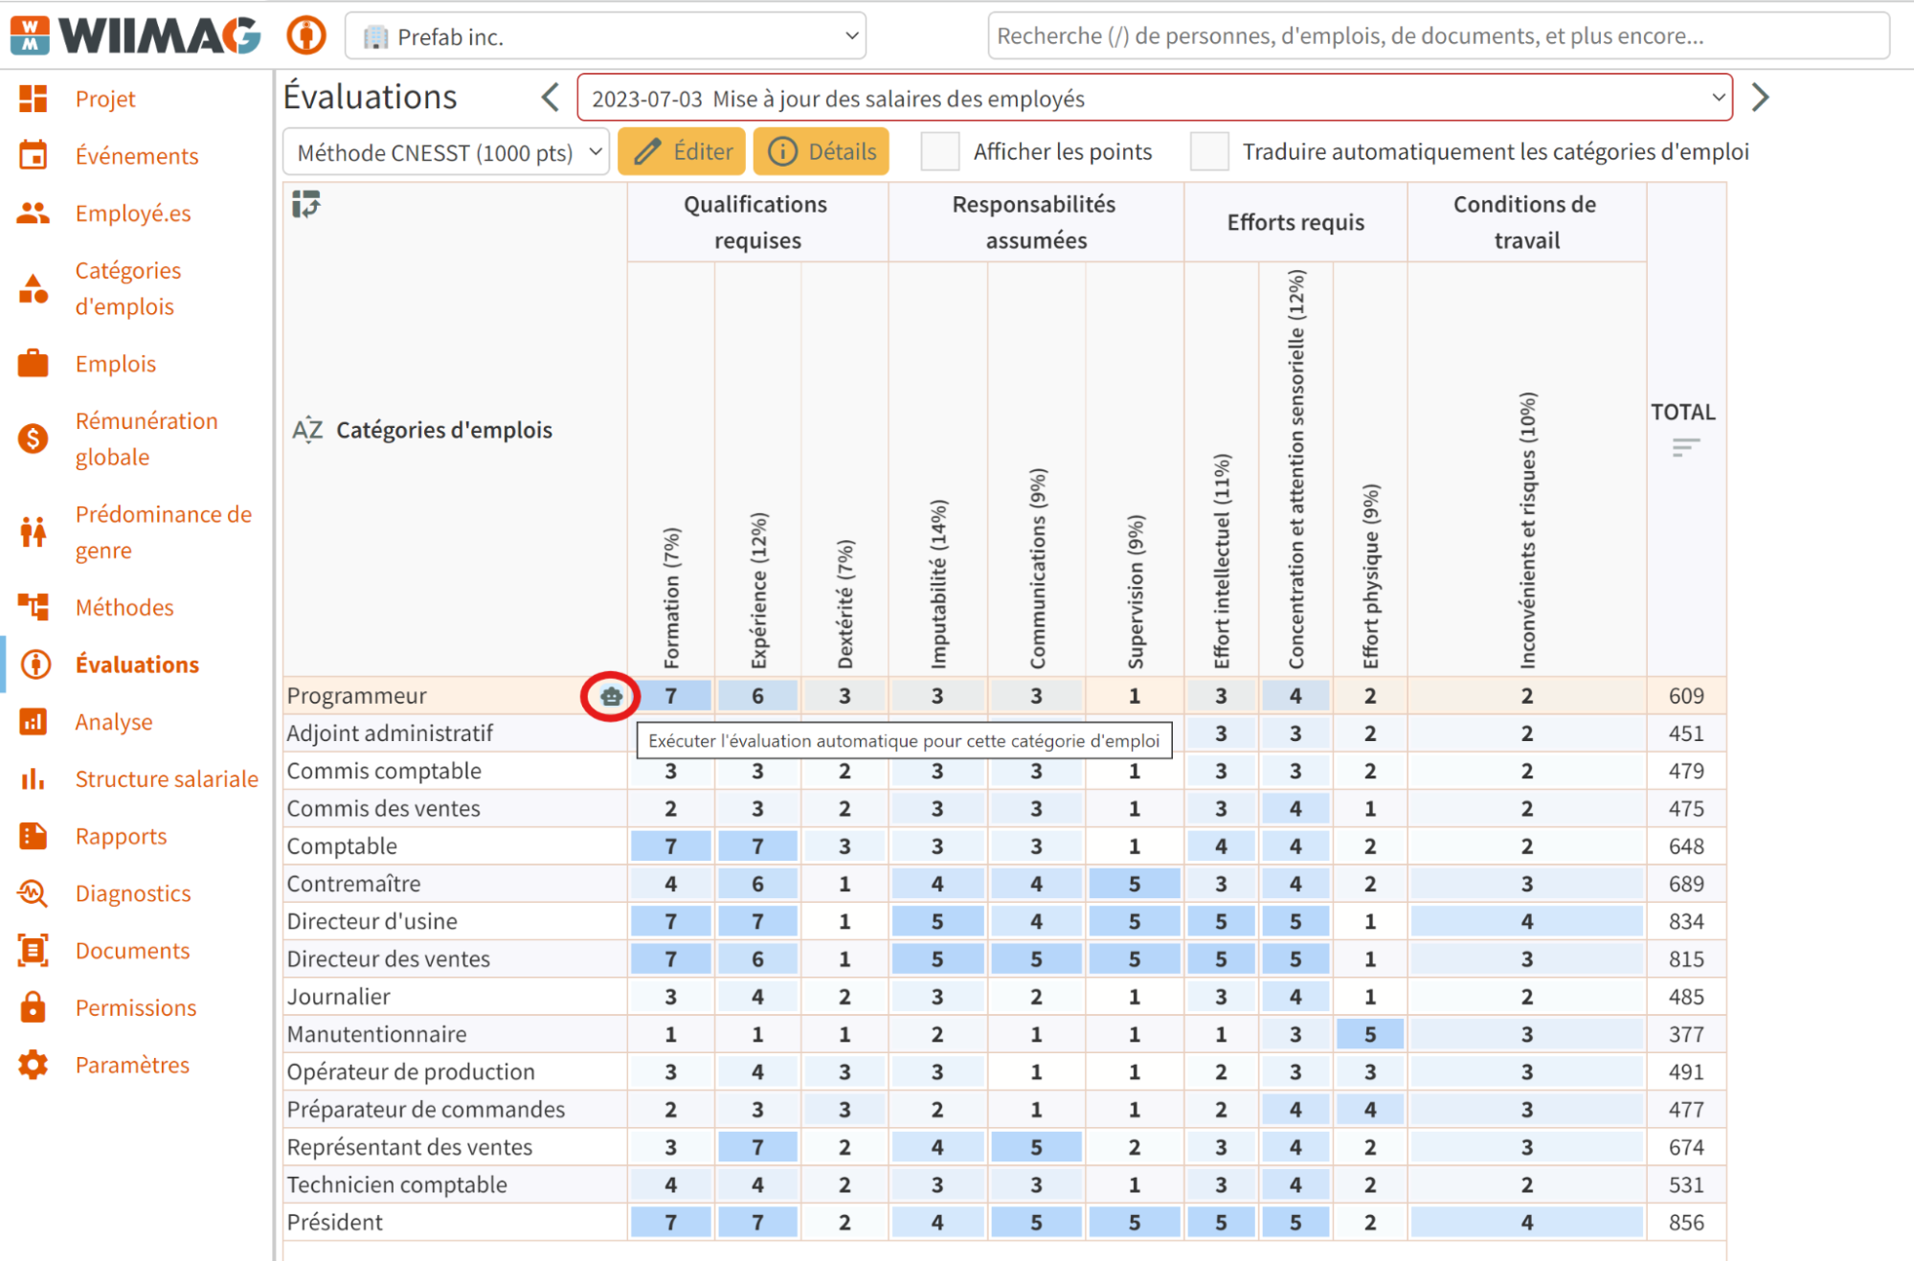The image size is (1914, 1261).
Task: Click the Concentration et attention sensorielle column header
Action: (x=1295, y=468)
